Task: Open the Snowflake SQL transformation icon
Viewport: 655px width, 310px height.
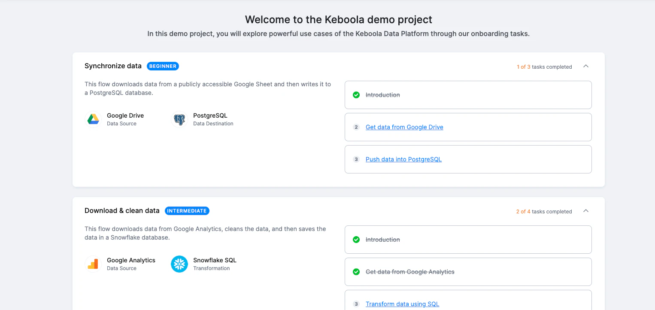Action: pyautogui.click(x=179, y=264)
